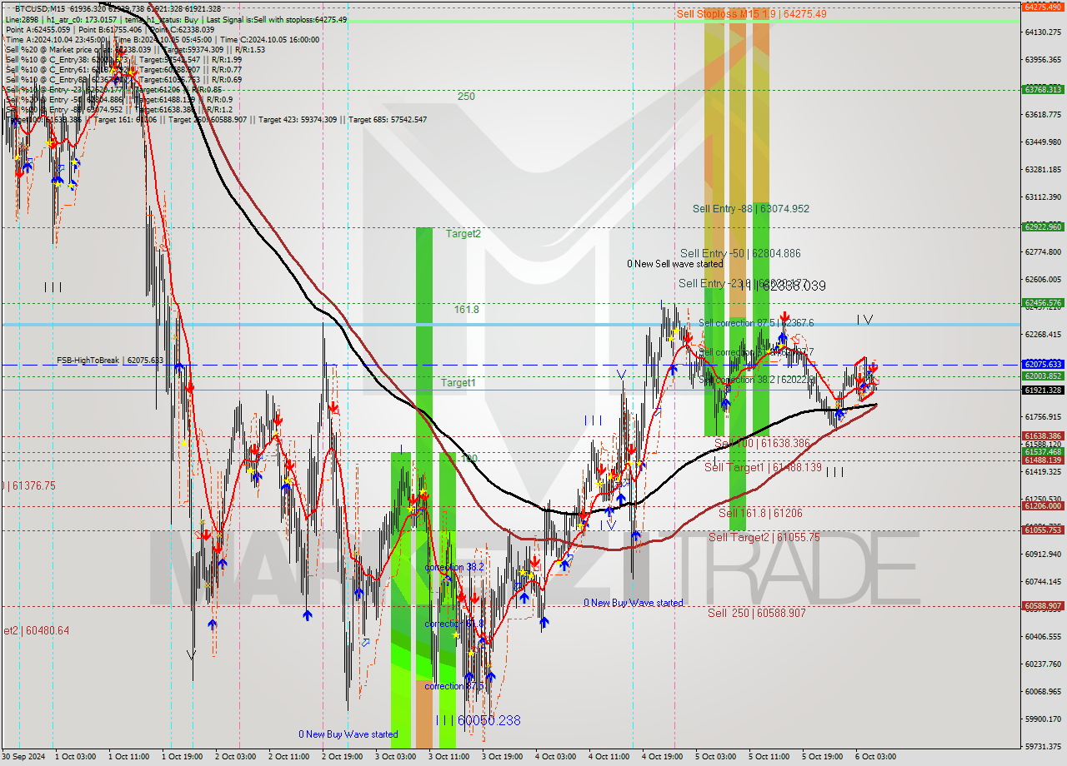Click the 'Target 685: 57542.547' text
The width and height of the screenshot is (1067, 766).
pos(388,120)
